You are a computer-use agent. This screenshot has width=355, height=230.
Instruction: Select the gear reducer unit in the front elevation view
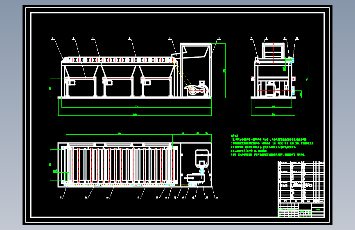(x=197, y=88)
